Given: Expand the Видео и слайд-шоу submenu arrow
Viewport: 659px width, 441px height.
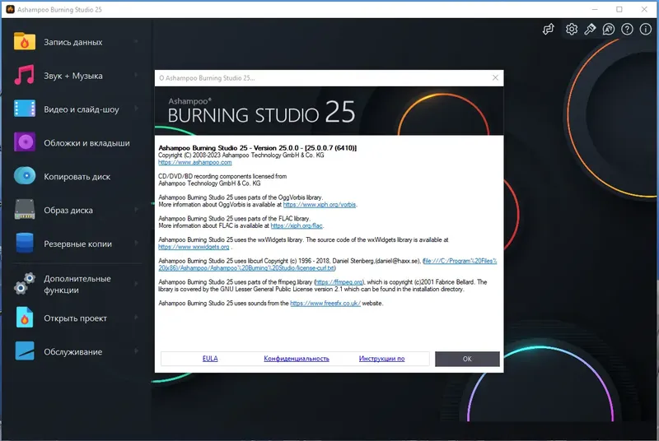Looking at the screenshot, I should [x=136, y=109].
